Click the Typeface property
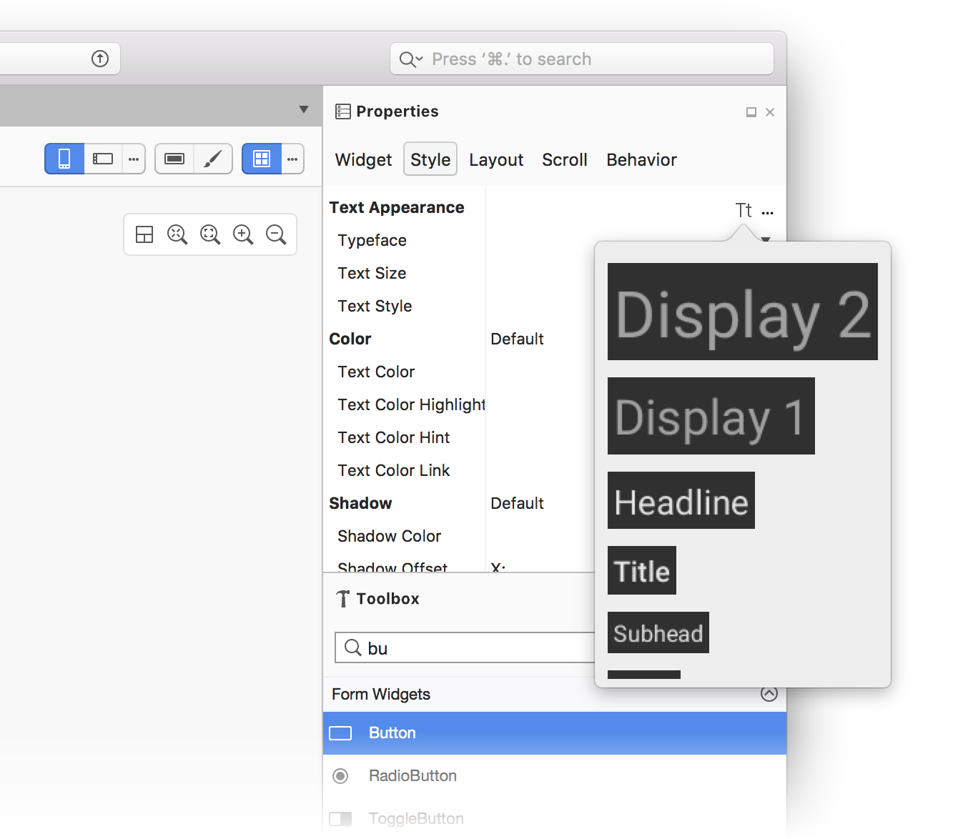The height and width of the screenshot is (839, 968). 372,240
